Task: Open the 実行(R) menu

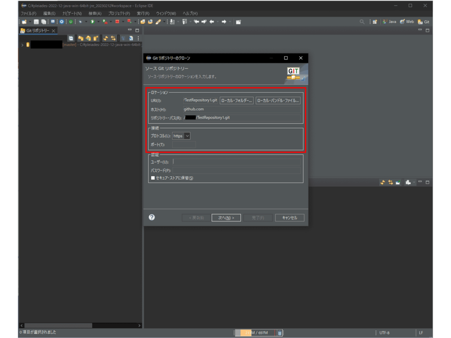Action: [143, 14]
